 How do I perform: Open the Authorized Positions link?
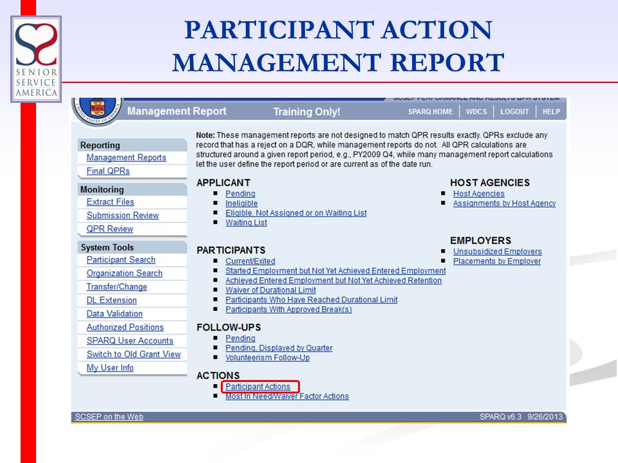[125, 327]
